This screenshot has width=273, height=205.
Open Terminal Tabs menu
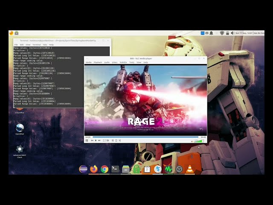click(x=45, y=45)
